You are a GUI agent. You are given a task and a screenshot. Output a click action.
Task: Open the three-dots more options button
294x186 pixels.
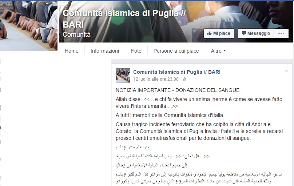(281, 33)
